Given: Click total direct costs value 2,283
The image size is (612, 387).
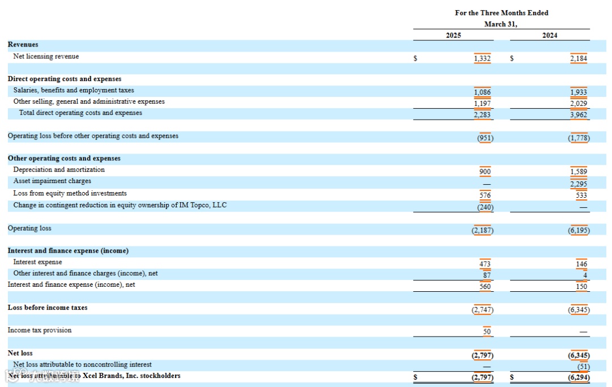Looking at the screenshot, I should (x=482, y=115).
